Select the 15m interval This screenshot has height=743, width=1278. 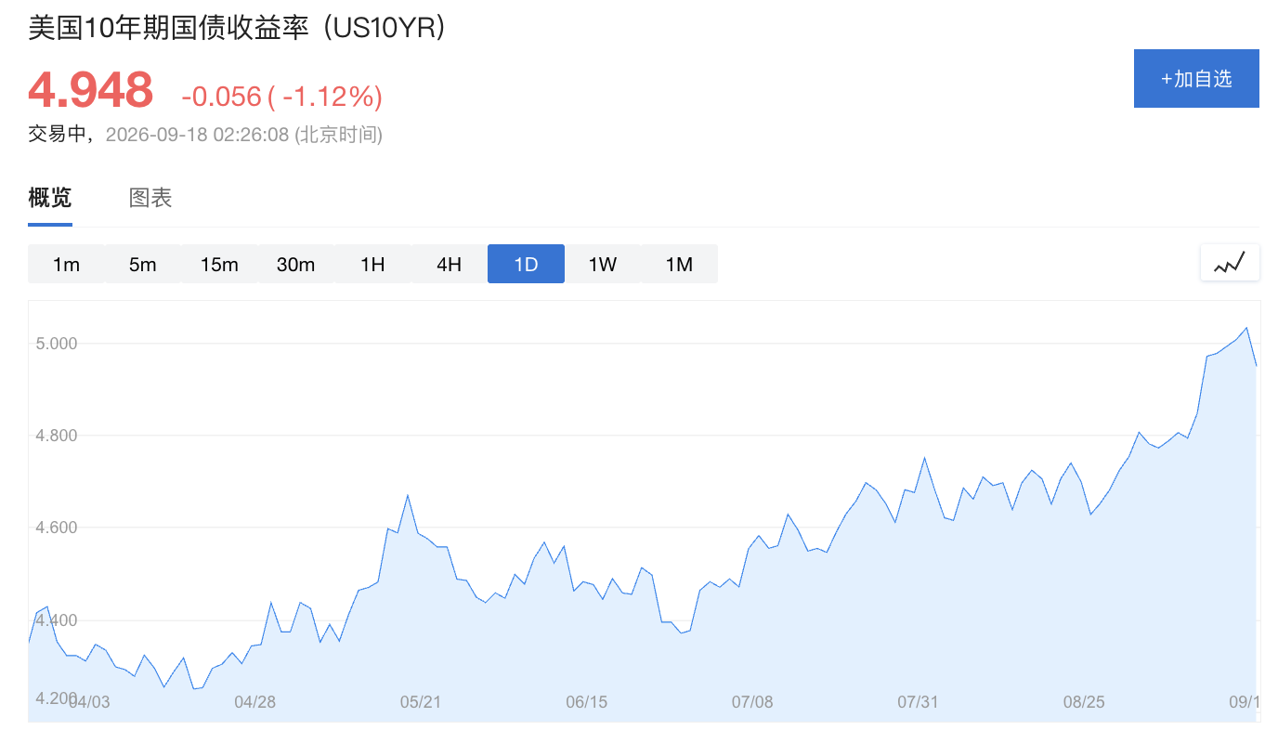219,264
